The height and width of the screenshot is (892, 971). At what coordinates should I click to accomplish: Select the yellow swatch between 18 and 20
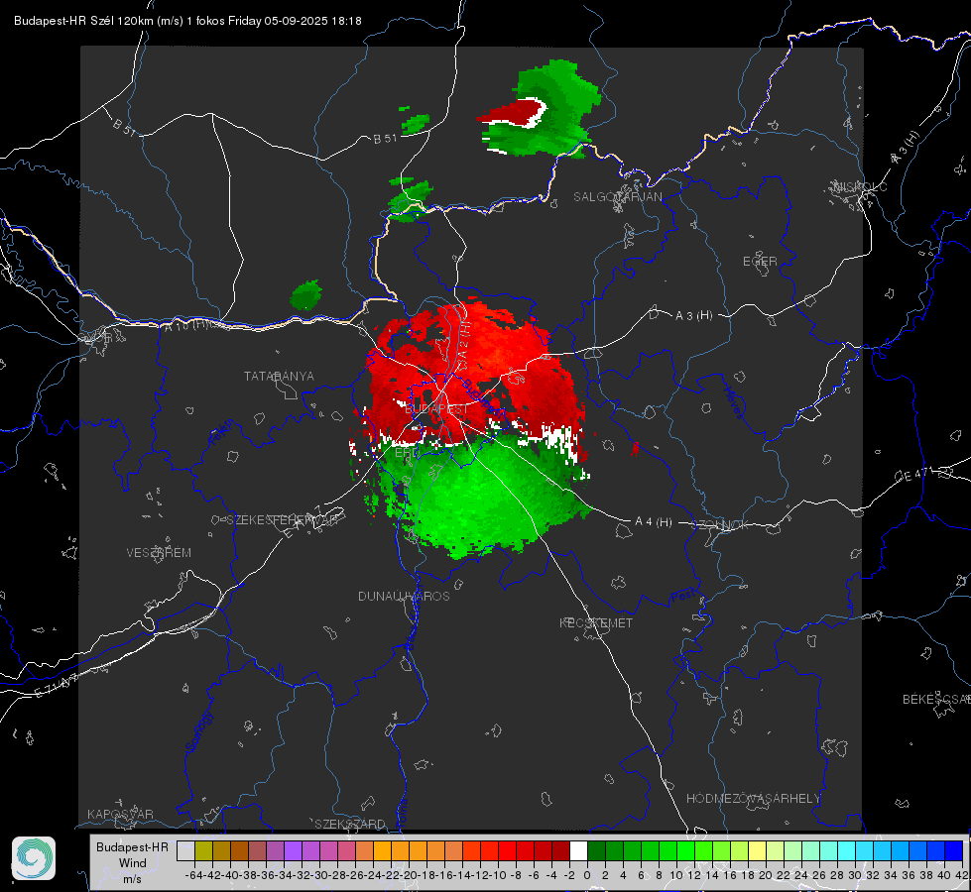point(757,850)
